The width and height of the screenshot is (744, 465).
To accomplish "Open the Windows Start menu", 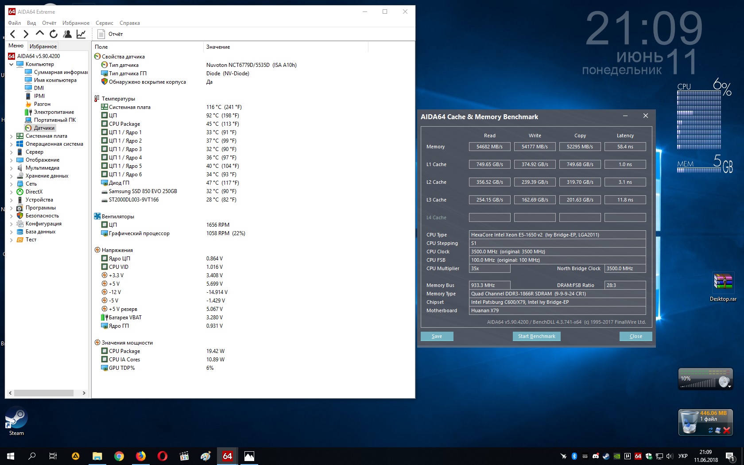I will tap(11, 456).
